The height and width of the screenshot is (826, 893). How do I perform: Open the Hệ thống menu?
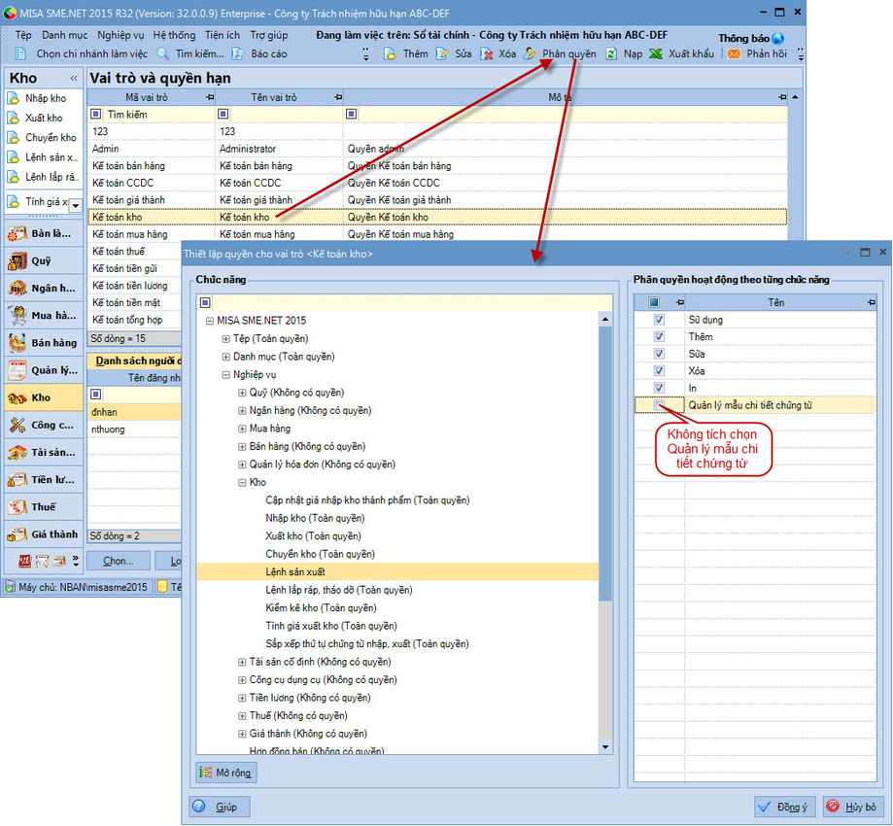click(x=174, y=35)
